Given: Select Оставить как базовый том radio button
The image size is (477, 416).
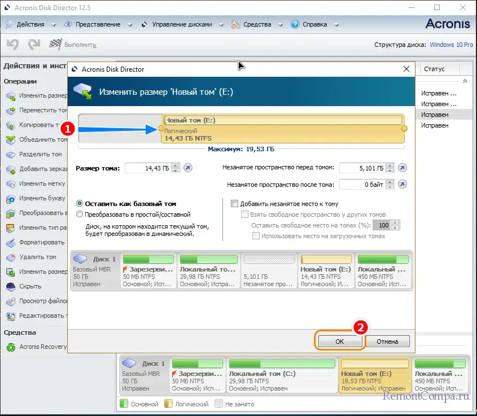Looking at the screenshot, I should tap(80, 203).
